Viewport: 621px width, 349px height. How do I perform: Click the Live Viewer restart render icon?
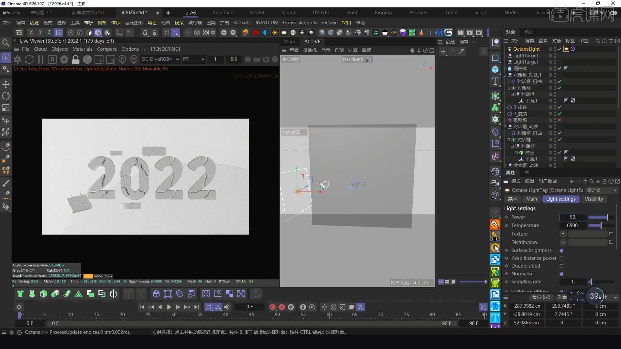coord(29,59)
